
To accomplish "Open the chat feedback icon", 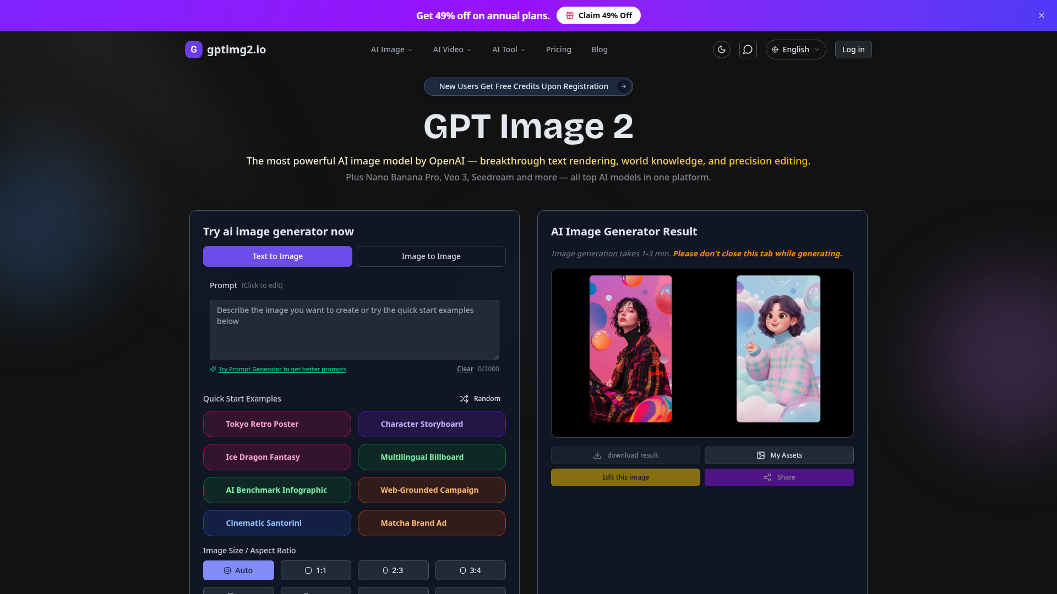I will (x=748, y=50).
